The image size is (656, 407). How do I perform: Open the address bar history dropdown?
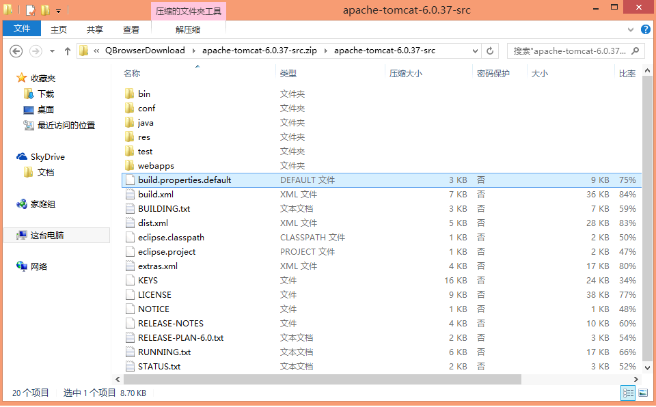tap(474, 50)
